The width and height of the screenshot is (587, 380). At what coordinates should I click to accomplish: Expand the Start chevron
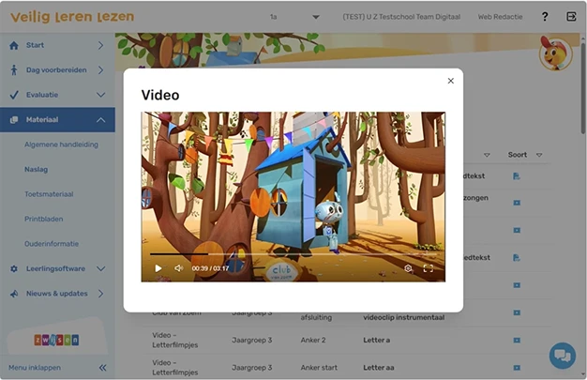(100, 45)
